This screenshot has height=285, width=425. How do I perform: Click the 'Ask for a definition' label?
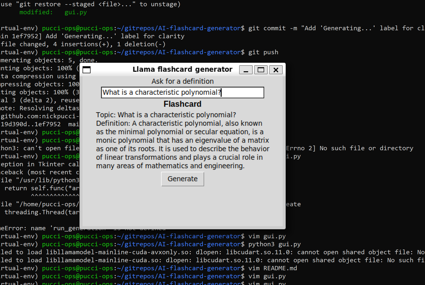pyautogui.click(x=182, y=81)
